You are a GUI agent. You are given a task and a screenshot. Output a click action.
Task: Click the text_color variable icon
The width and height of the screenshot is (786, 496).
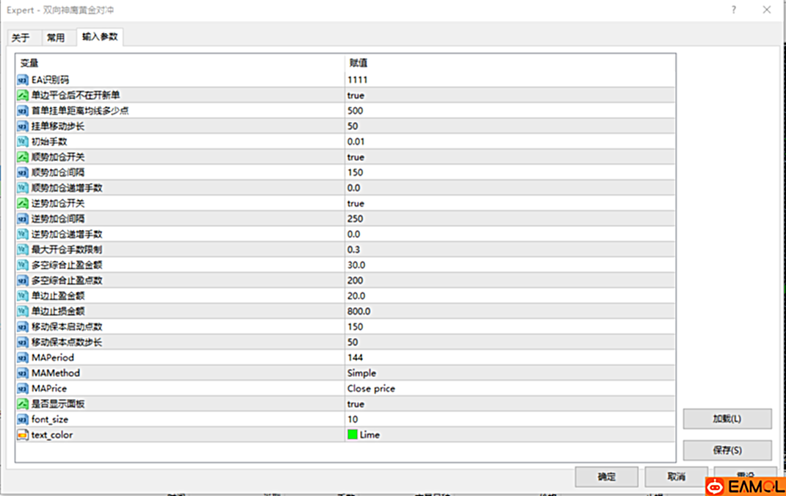point(23,435)
